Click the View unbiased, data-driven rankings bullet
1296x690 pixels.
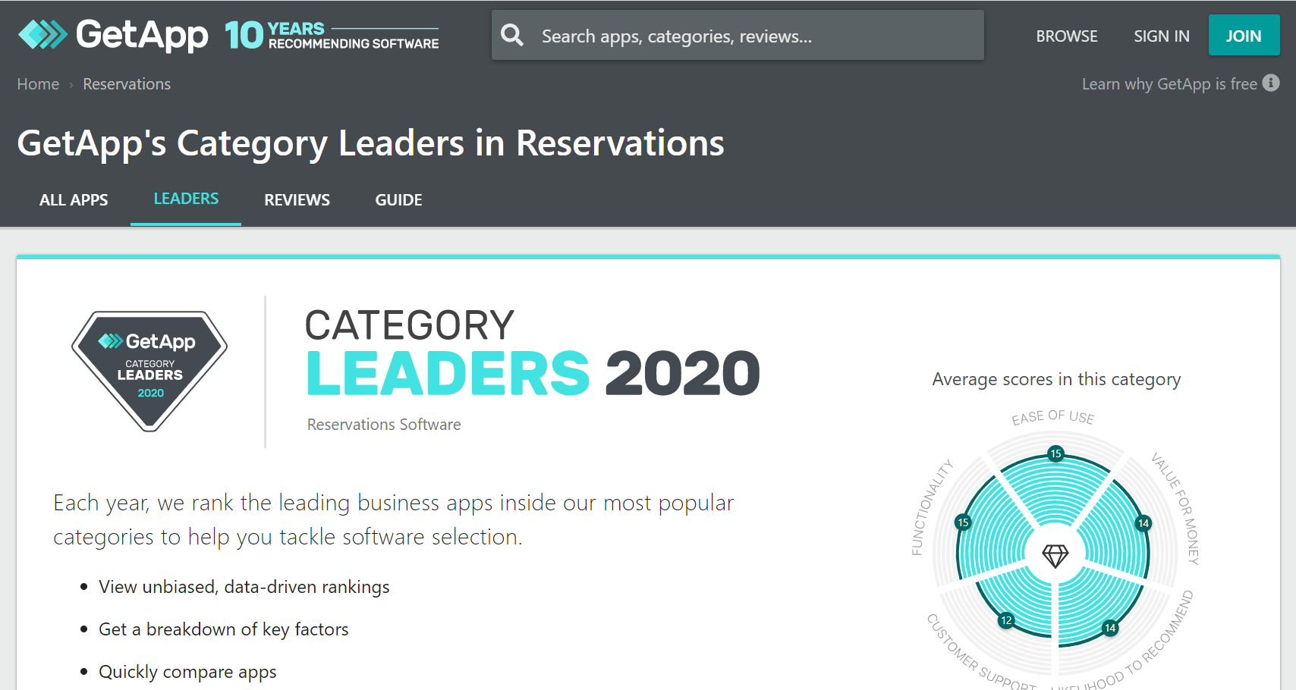[244, 587]
